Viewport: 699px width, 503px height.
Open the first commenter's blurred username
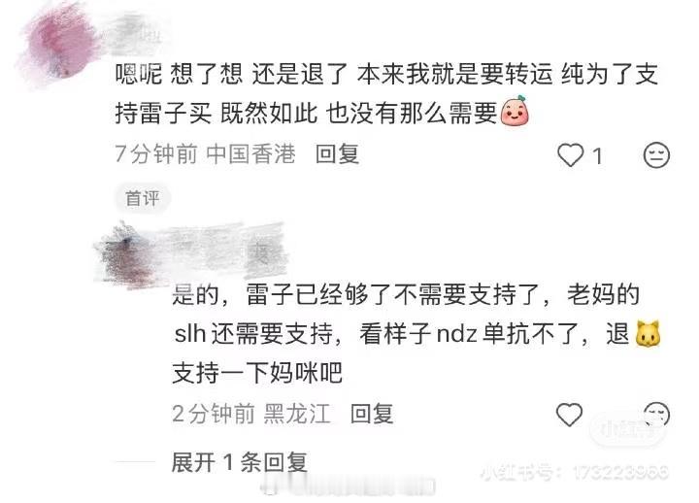tap(134, 31)
